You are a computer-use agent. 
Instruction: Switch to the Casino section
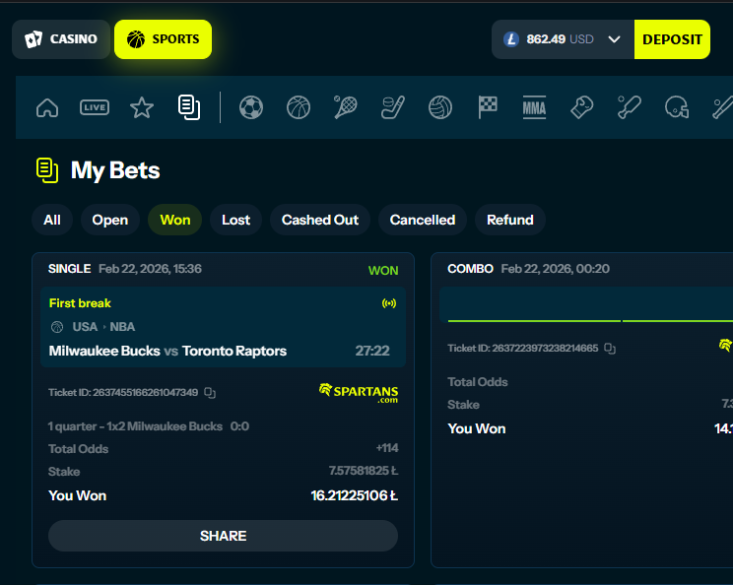(x=61, y=39)
